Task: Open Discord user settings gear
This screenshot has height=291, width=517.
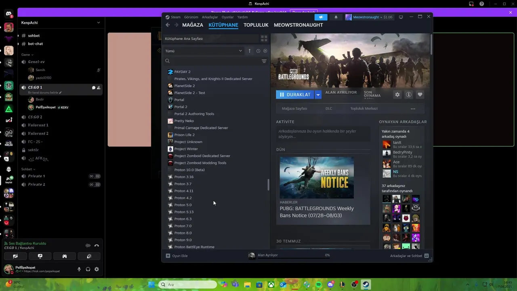Action: (x=97, y=269)
